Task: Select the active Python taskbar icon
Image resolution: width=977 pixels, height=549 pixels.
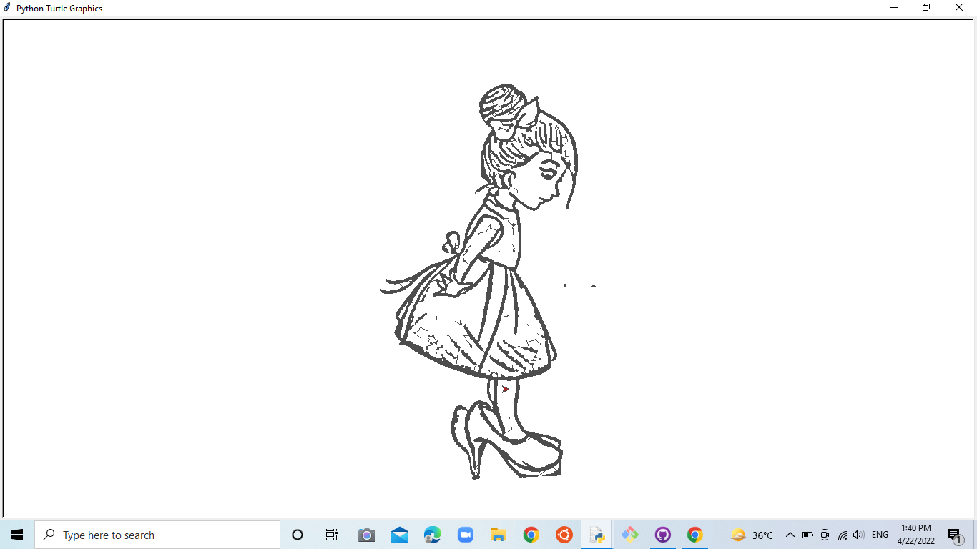Action: click(597, 535)
